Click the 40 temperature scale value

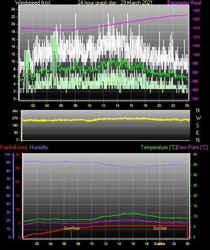[x=195, y=154]
